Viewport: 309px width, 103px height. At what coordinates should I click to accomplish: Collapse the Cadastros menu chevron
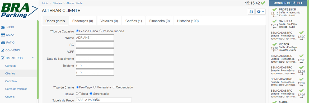click(33, 58)
